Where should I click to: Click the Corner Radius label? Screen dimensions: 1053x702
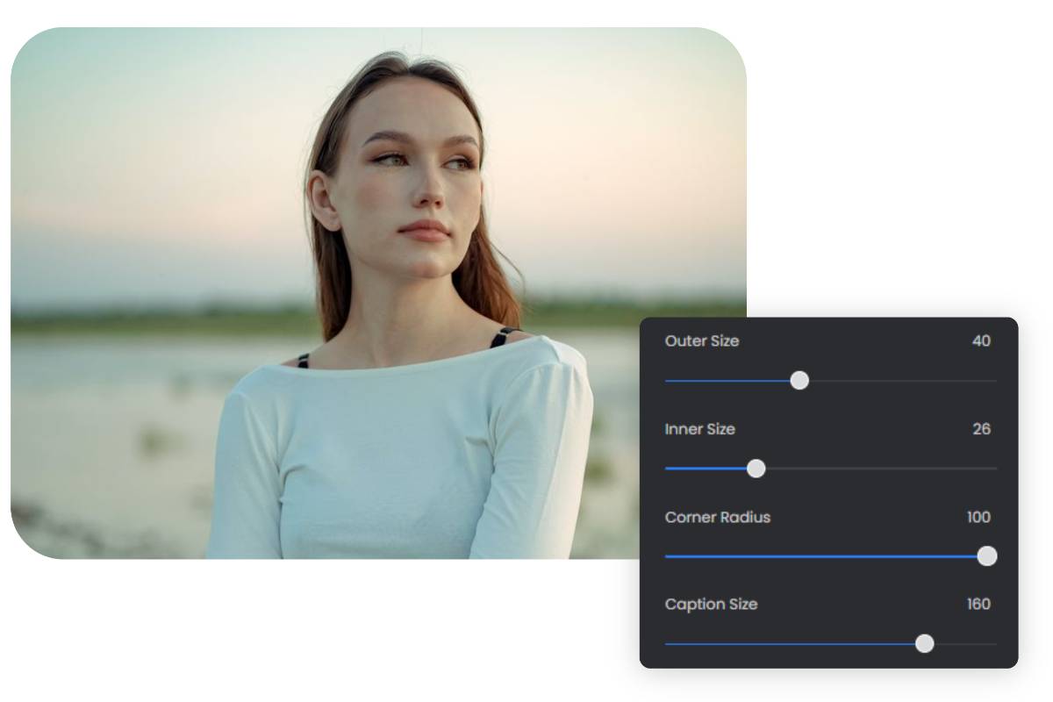point(717,518)
